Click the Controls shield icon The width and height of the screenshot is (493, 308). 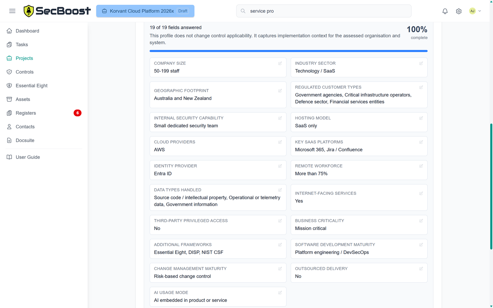tap(9, 72)
